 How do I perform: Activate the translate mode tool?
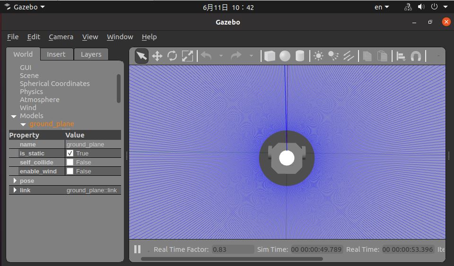coord(157,56)
